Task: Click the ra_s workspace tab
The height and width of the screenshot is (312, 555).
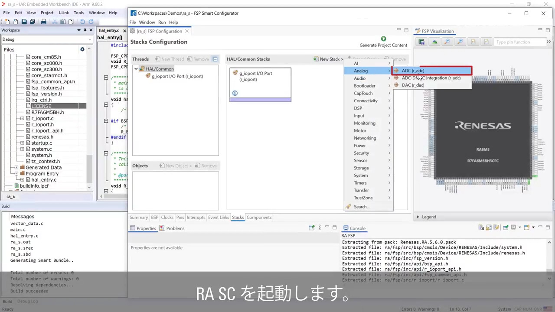Action: [x=10, y=197]
